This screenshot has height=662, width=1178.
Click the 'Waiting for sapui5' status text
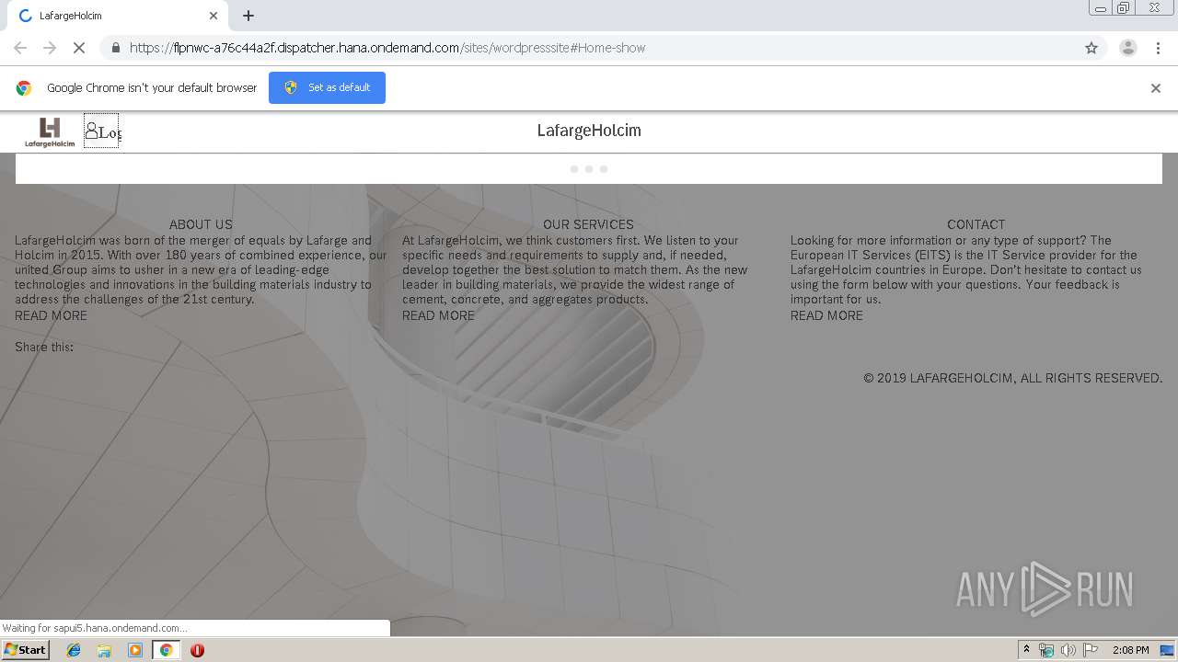pyautogui.click(x=95, y=628)
